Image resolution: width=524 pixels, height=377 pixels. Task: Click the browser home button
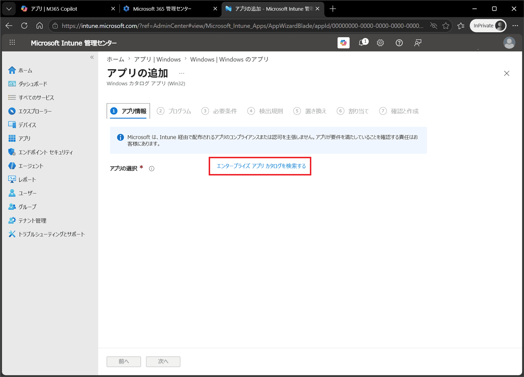[39, 25]
